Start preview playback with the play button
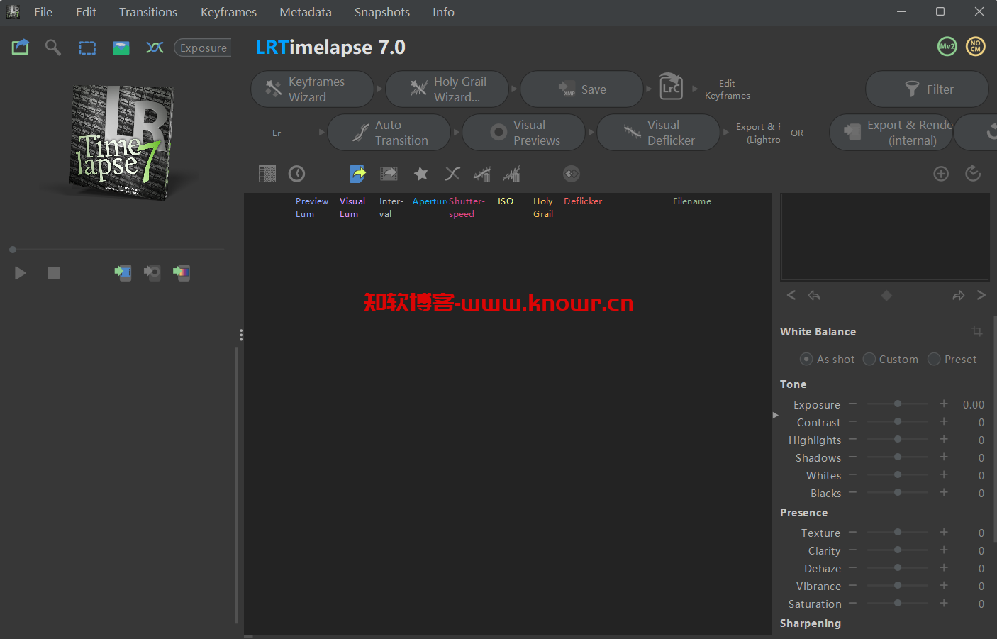Viewport: 997px width, 639px height. [x=21, y=273]
